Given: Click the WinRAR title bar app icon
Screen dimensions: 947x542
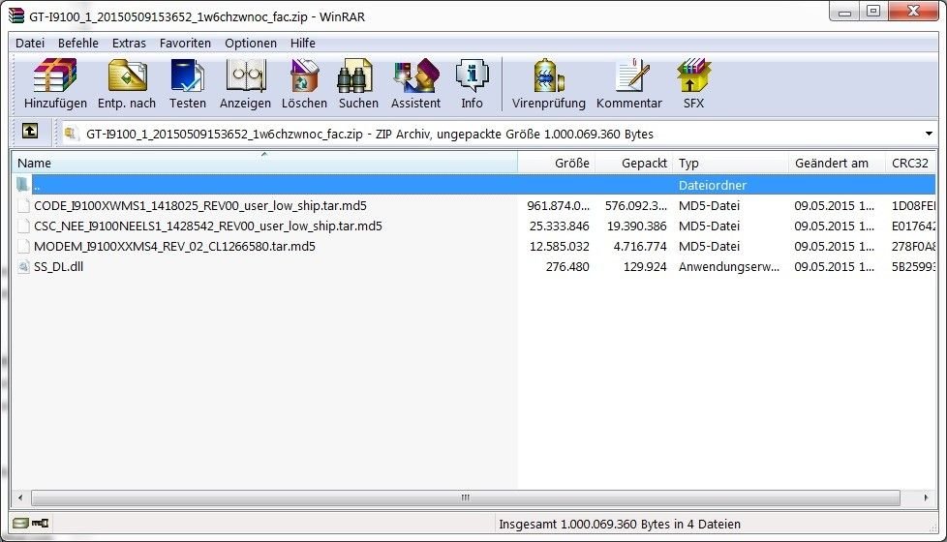Looking at the screenshot, I should [x=16, y=15].
